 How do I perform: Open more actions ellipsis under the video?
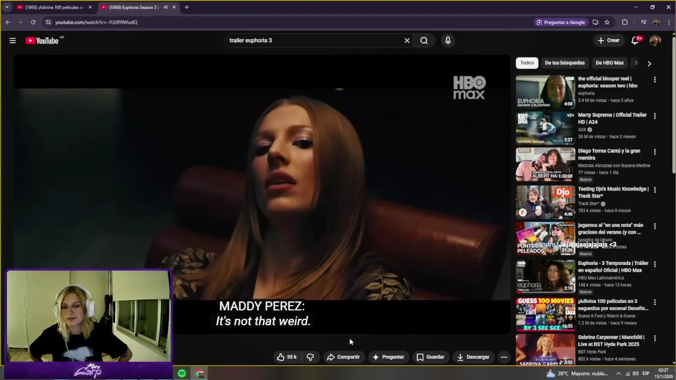point(504,357)
